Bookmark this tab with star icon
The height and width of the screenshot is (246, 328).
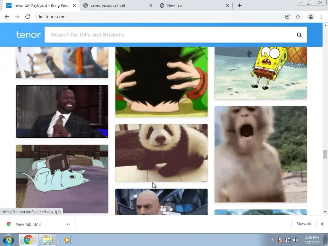[x=298, y=17]
